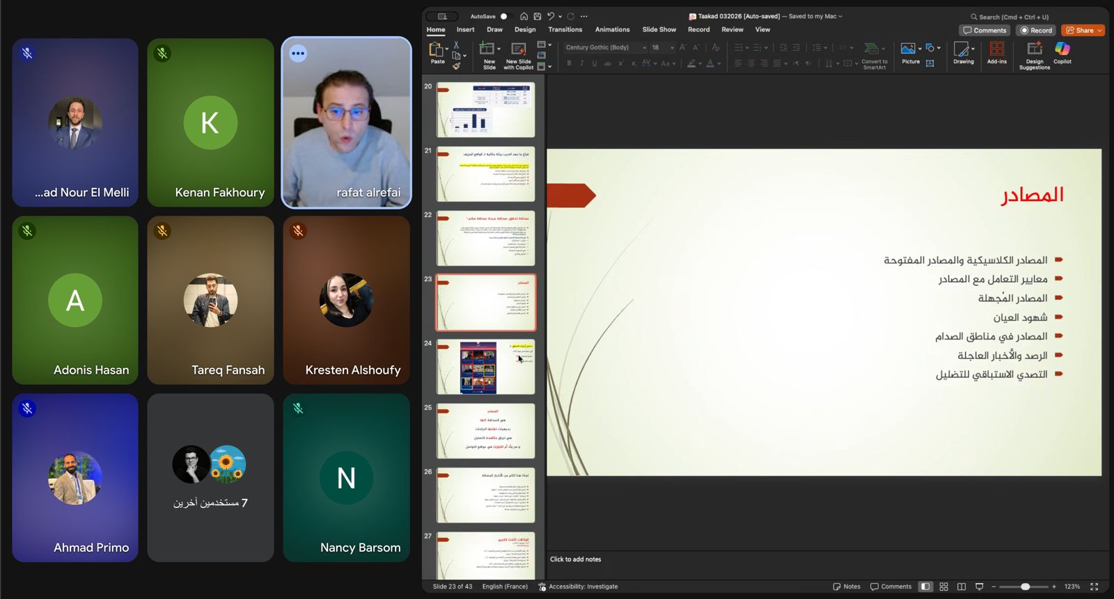1114x599 pixels.
Task: Open Reading View from status bar
Action: (962, 586)
